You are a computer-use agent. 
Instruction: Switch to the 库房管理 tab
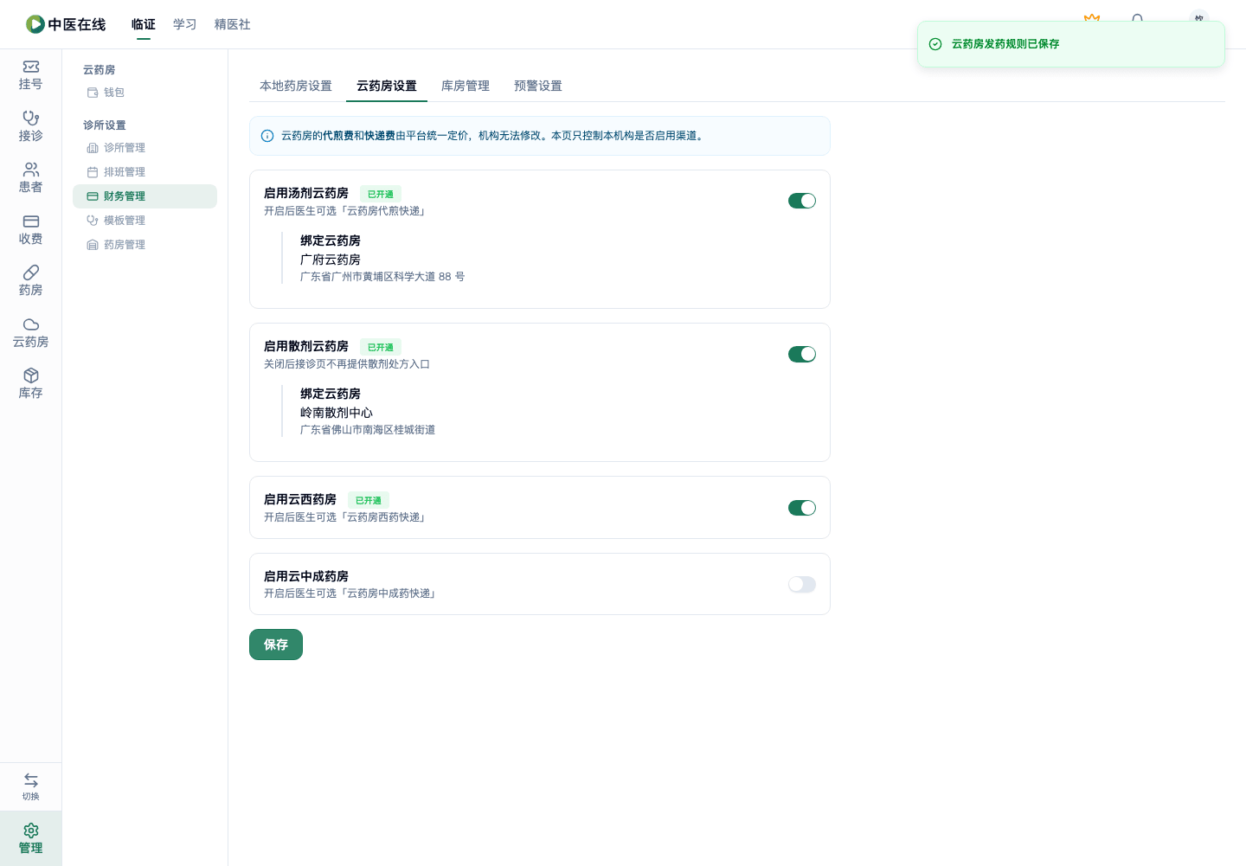point(466,86)
